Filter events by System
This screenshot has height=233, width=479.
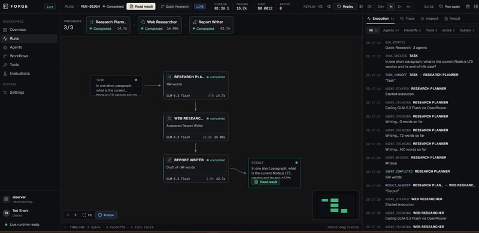tap(467, 30)
